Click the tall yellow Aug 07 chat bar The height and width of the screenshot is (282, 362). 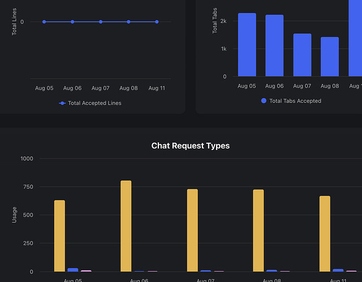192,231
